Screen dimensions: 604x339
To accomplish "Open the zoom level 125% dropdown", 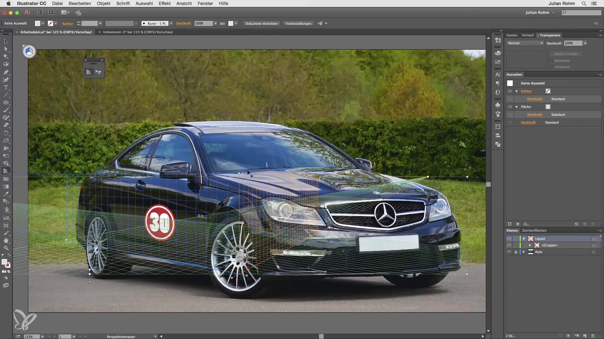I will tap(42, 336).
